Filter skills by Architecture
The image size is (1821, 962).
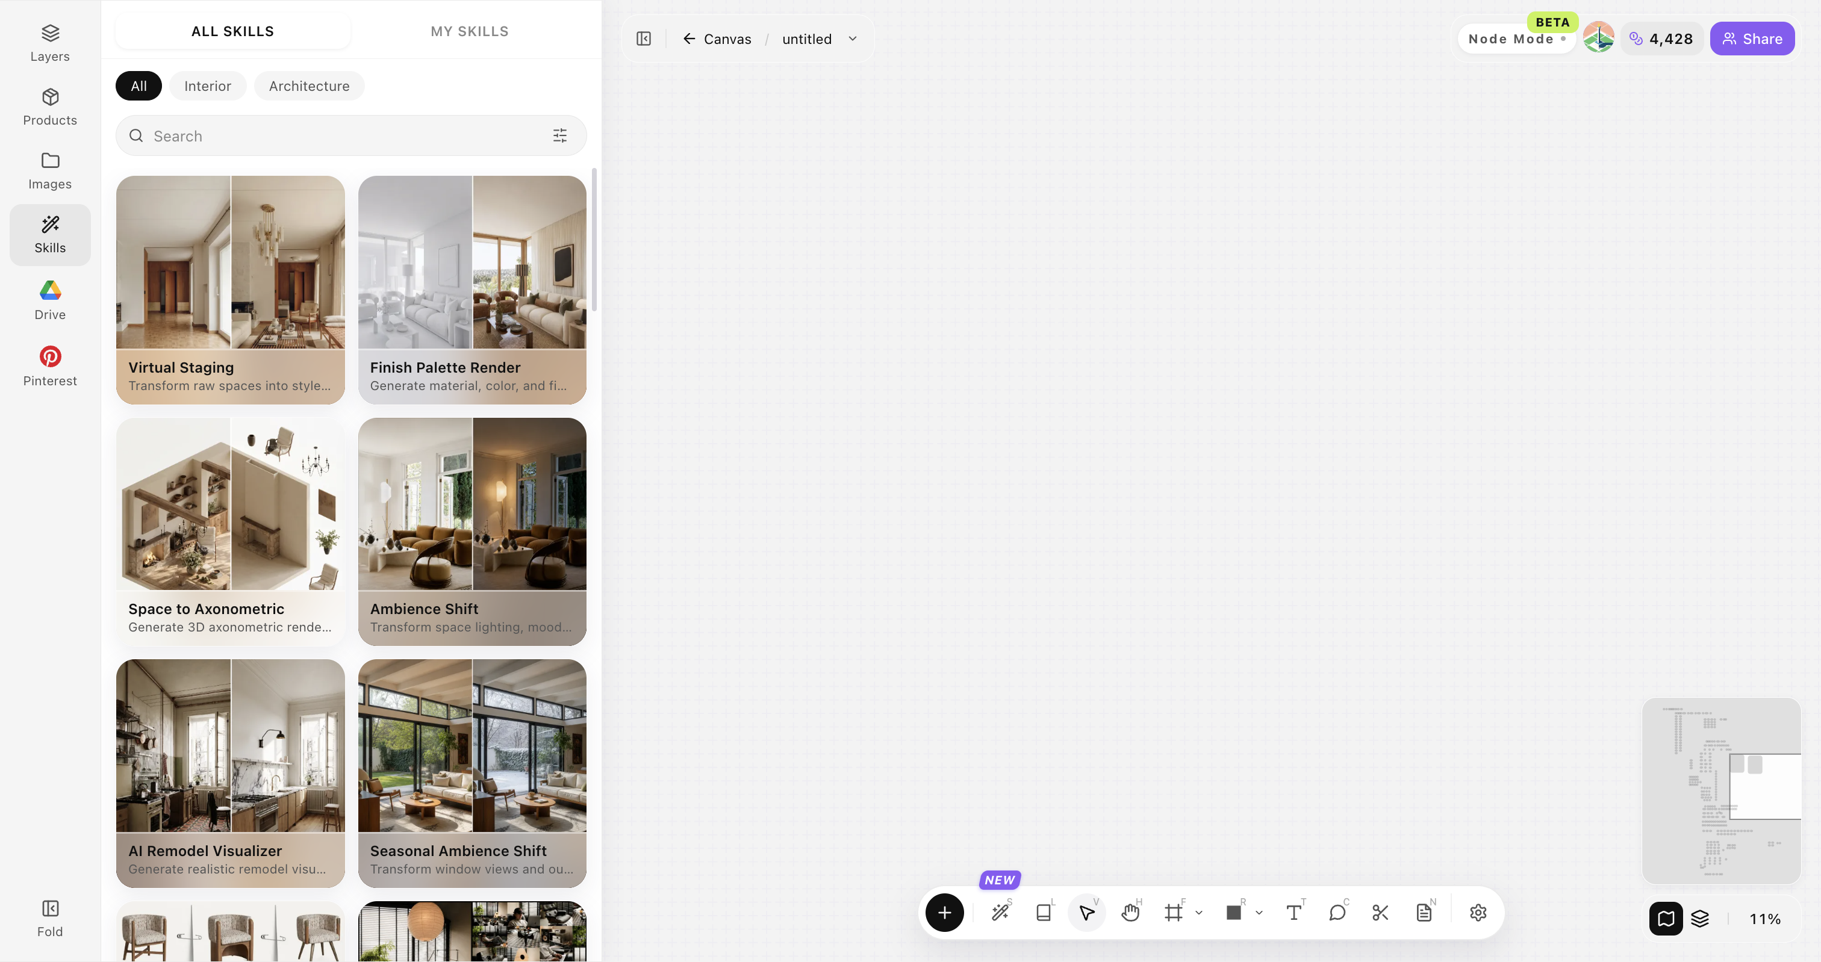pos(309,86)
